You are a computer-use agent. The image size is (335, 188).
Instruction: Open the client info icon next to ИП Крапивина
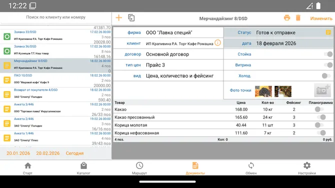(x=217, y=42)
